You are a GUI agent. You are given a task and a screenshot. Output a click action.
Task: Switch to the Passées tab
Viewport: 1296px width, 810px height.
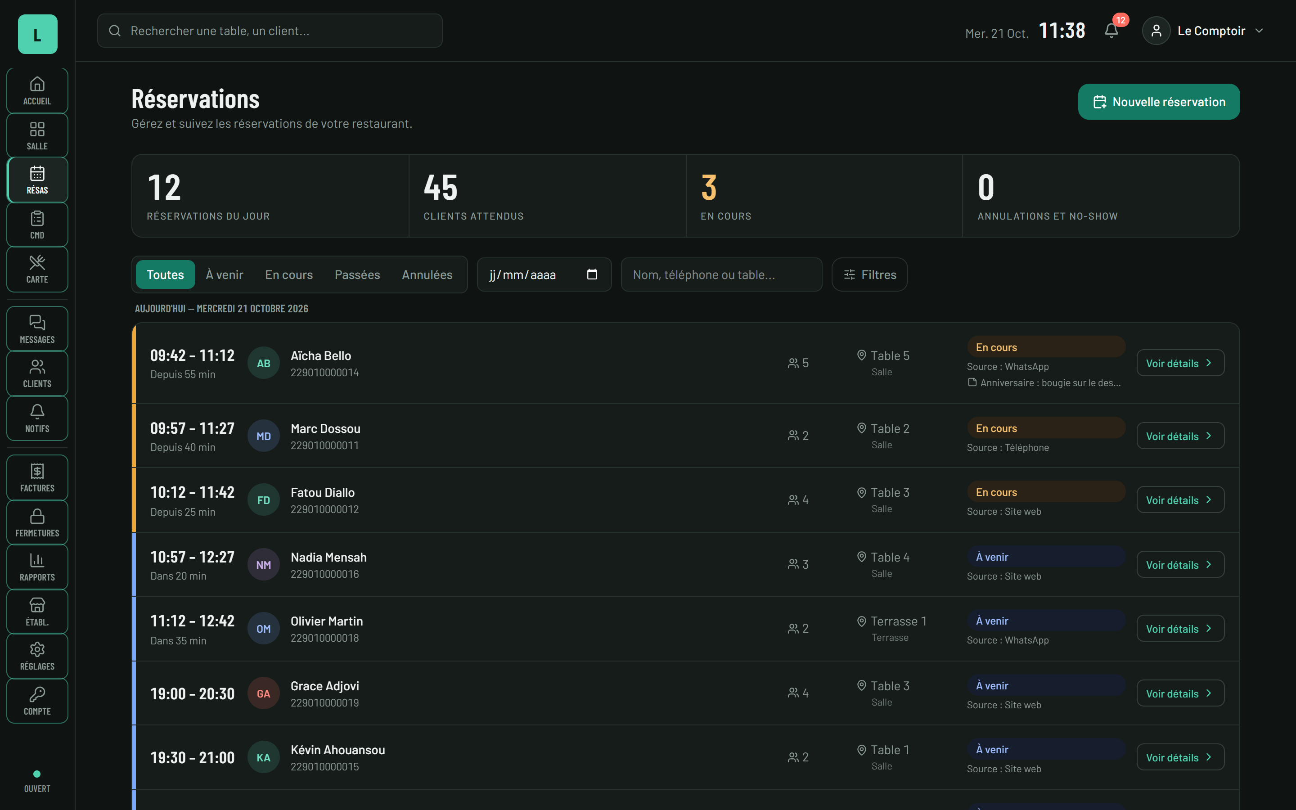tap(357, 275)
